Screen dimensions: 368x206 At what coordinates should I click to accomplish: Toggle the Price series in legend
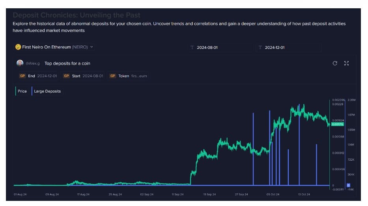click(x=22, y=91)
